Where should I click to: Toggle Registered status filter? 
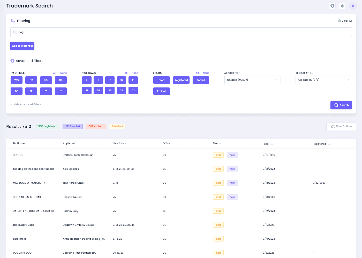pyautogui.click(x=181, y=80)
